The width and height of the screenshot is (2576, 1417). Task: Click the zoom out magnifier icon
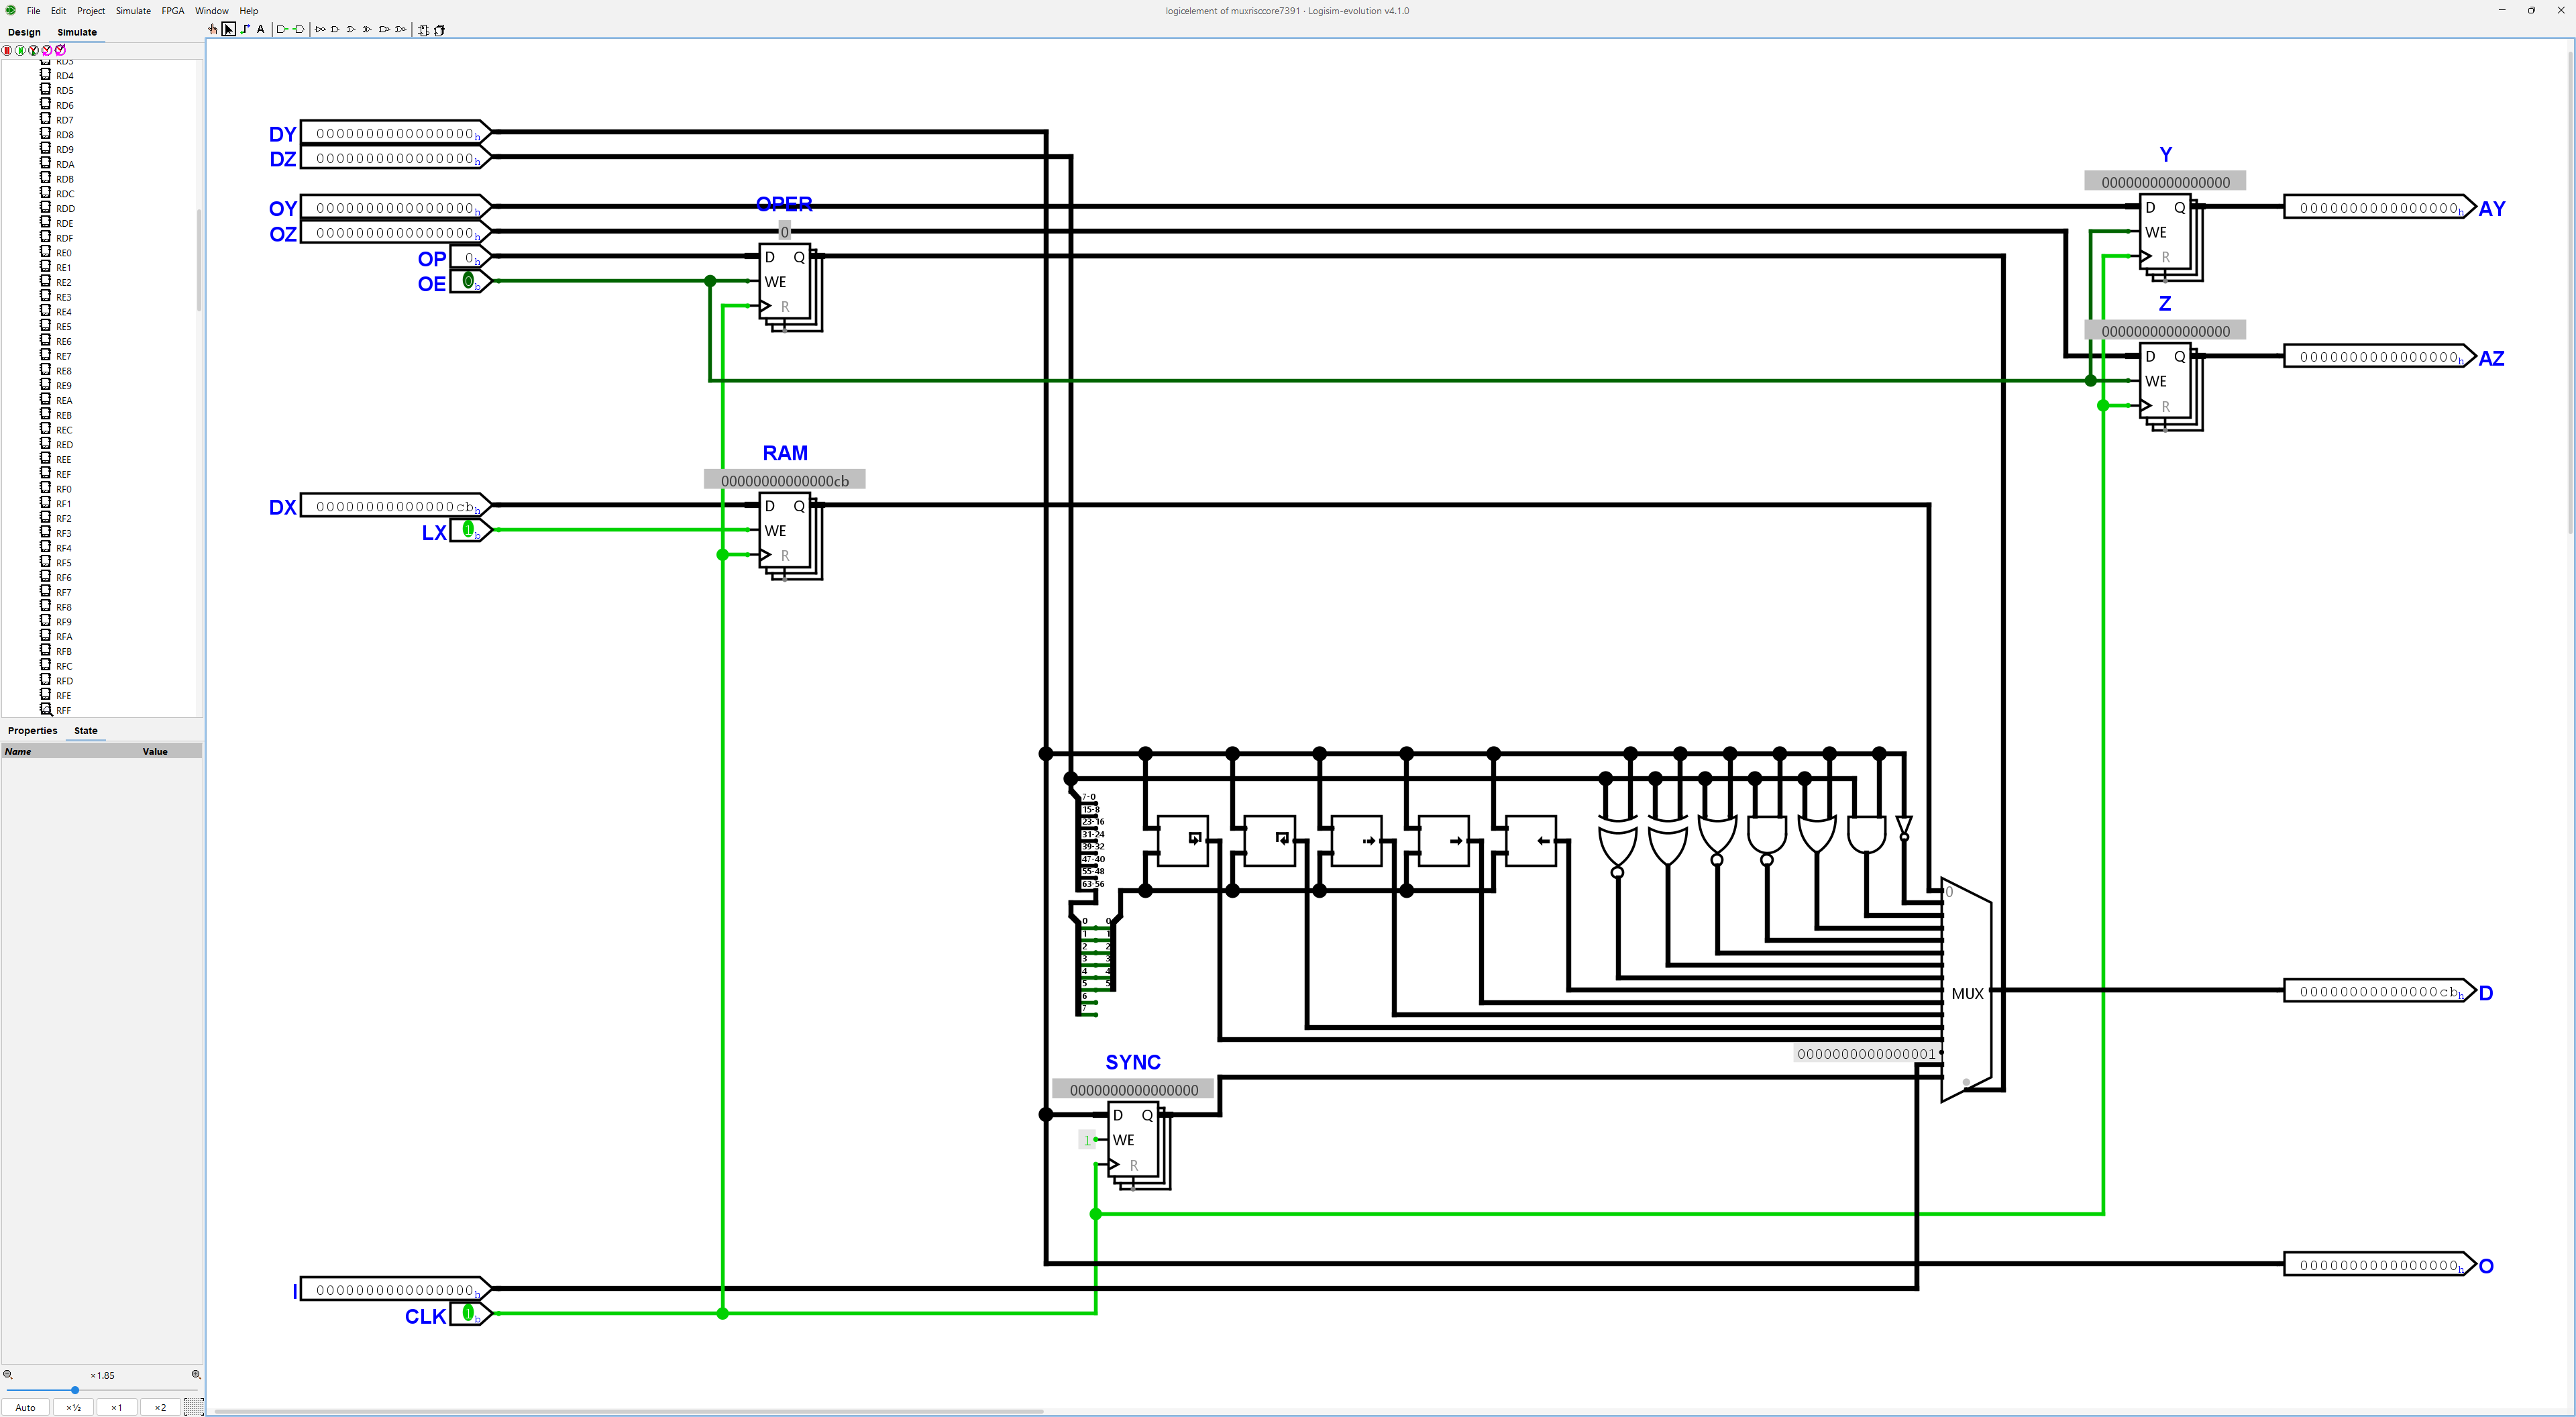[x=8, y=1374]
